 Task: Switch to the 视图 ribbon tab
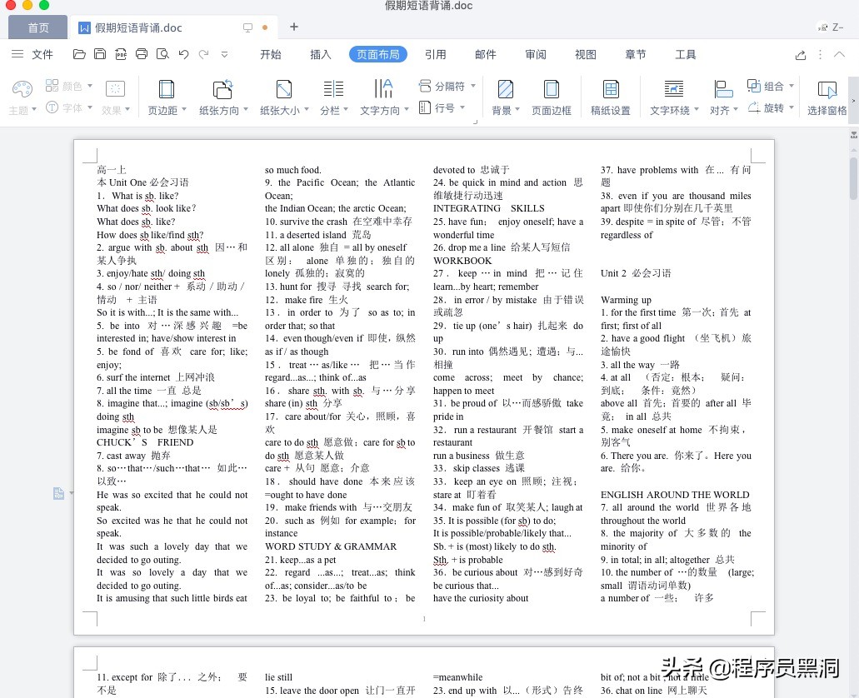tap(585, 54)
